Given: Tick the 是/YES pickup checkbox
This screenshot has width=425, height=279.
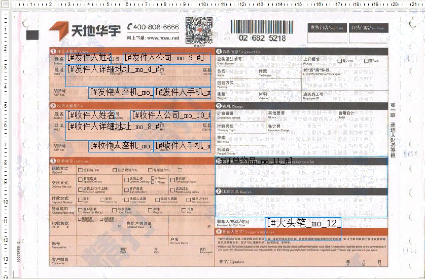Looking at the screenshot, I should [x=340, y=61].
